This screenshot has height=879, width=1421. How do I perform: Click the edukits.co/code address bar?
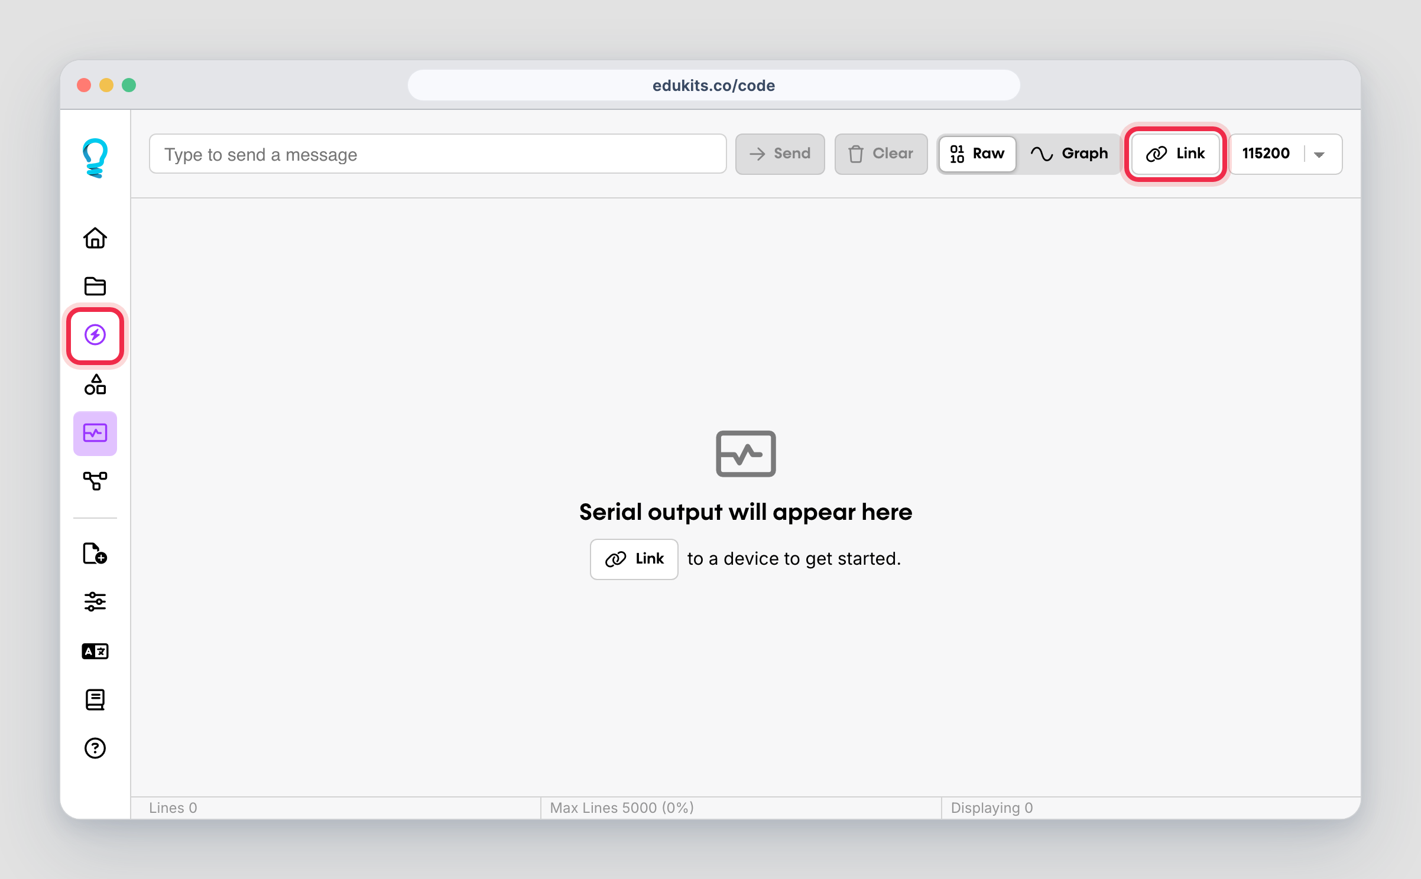[713, 86]
